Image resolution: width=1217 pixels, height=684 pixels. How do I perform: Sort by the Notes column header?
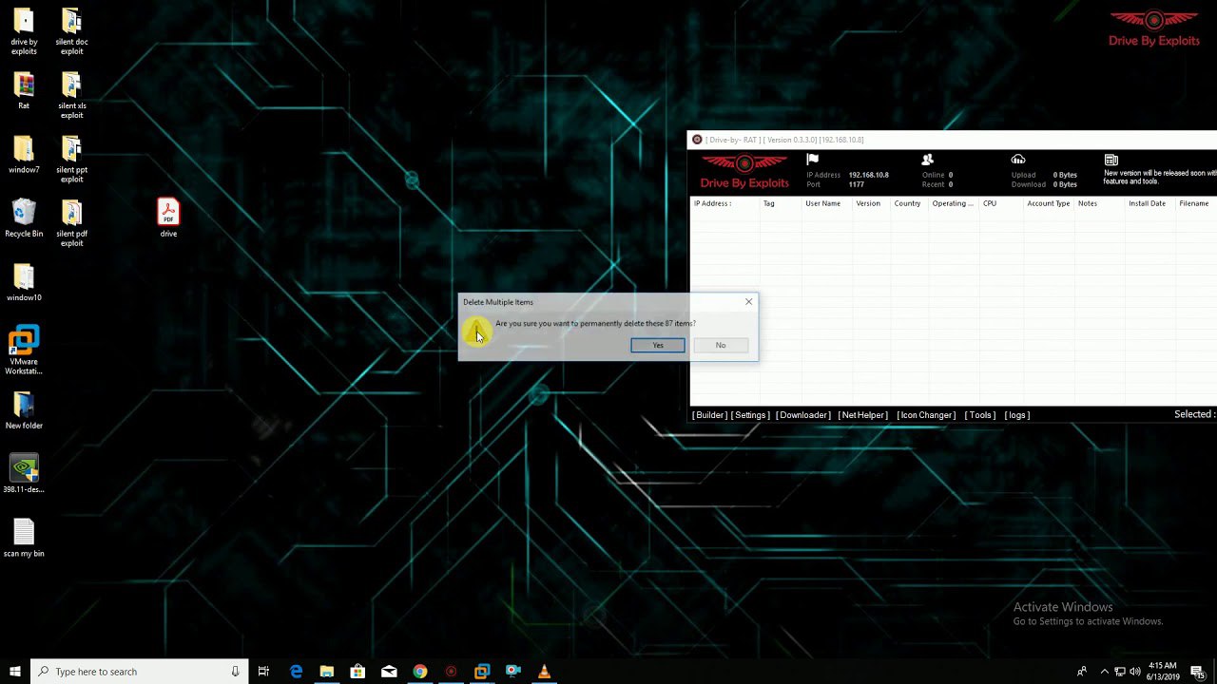pos(1099,203)
